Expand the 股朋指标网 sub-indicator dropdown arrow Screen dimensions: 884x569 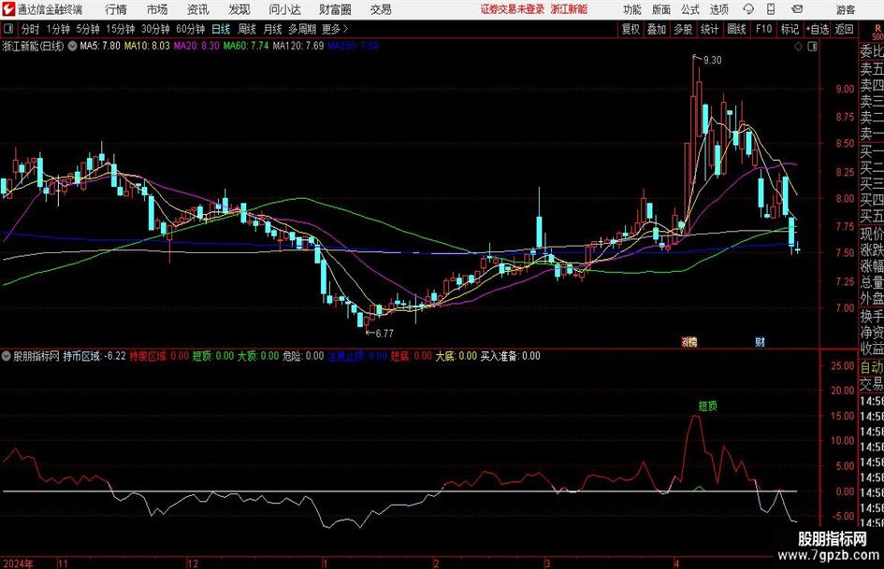[7, 356]
